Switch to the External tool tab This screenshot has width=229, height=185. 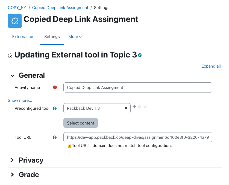click(24, 37)
